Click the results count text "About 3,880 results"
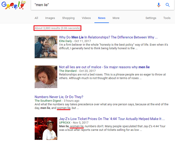The width and height of the screenshot is (175, 141). pos(57,28)
